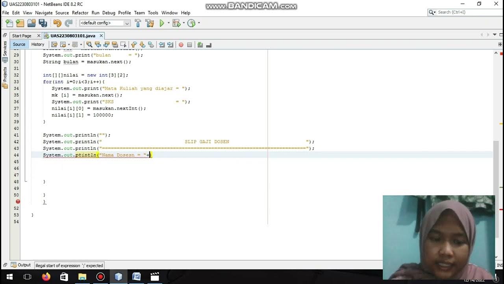The image size is (504, 284).
Task: Toggle the Rectangular Selection icon
Action: [123, 45]
